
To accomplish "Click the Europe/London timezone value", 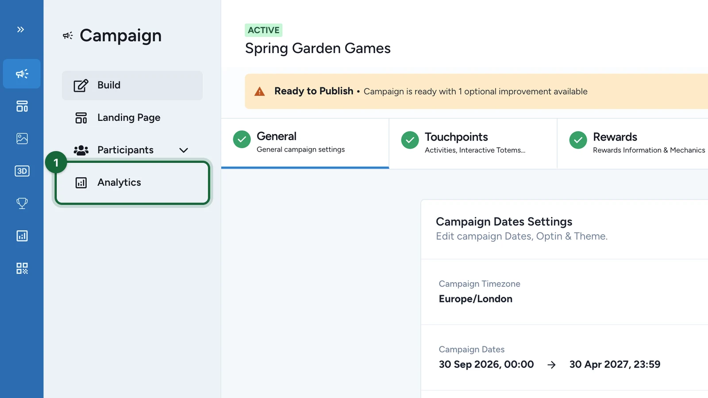I will pos(476,299).
